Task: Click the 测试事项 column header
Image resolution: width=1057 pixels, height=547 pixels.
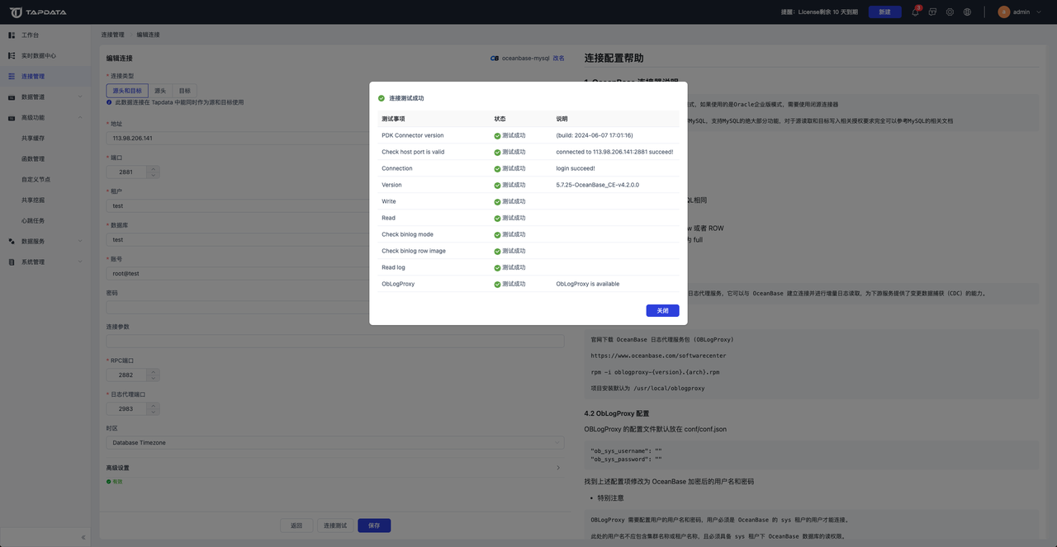Action: [x=393, y=119]
